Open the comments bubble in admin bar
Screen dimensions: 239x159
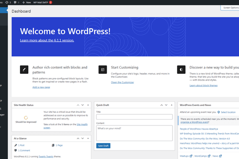[15, 2]
